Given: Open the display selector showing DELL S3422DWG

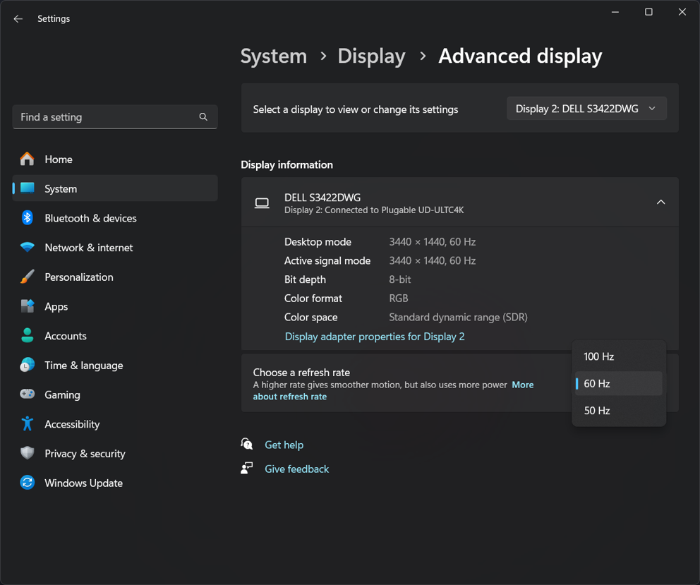Looking at the screenshot, I should click(x=586, y=108).
